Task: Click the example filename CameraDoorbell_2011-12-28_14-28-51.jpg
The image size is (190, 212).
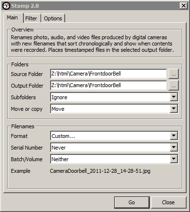Action: click(x=100, y=171)
